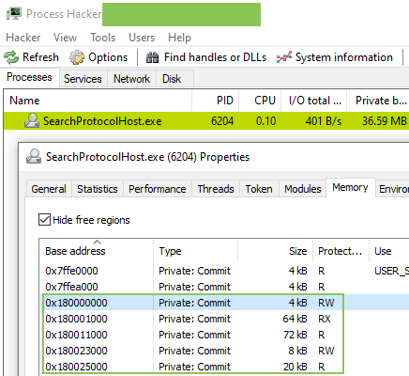The width and height of the screenshot is (409, 376).
Task: Select memory region 0x180025000
Action: coord(76,367)
